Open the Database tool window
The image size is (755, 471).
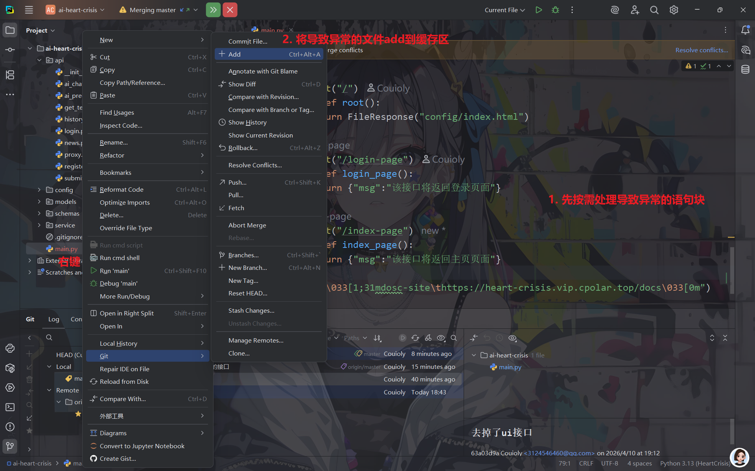(x=745, y=70)
